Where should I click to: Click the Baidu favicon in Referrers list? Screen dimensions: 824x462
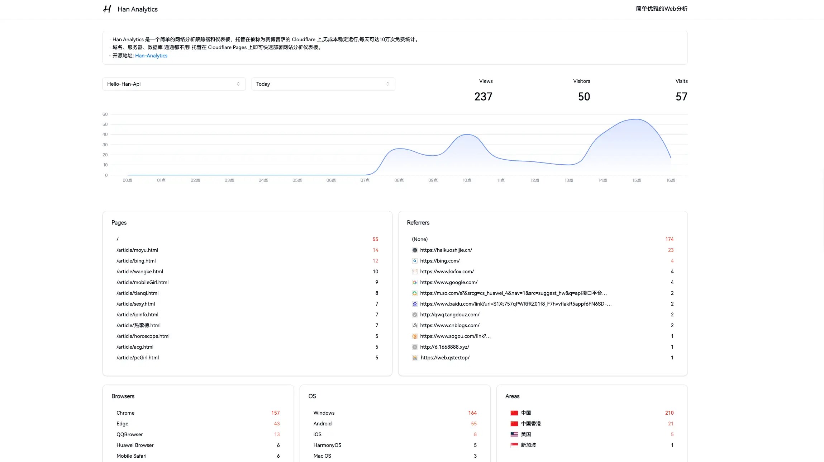coord(415,304)
